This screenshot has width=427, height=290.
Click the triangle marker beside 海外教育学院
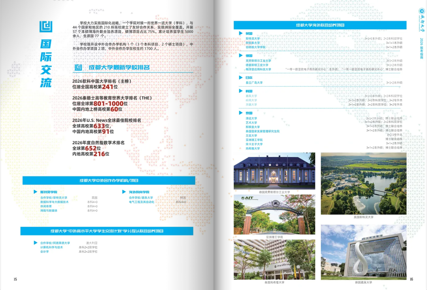click(x=124, y=191)
